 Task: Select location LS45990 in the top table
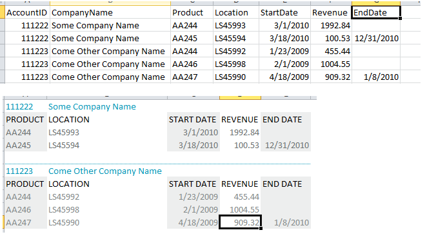click(x=236, y=77)
